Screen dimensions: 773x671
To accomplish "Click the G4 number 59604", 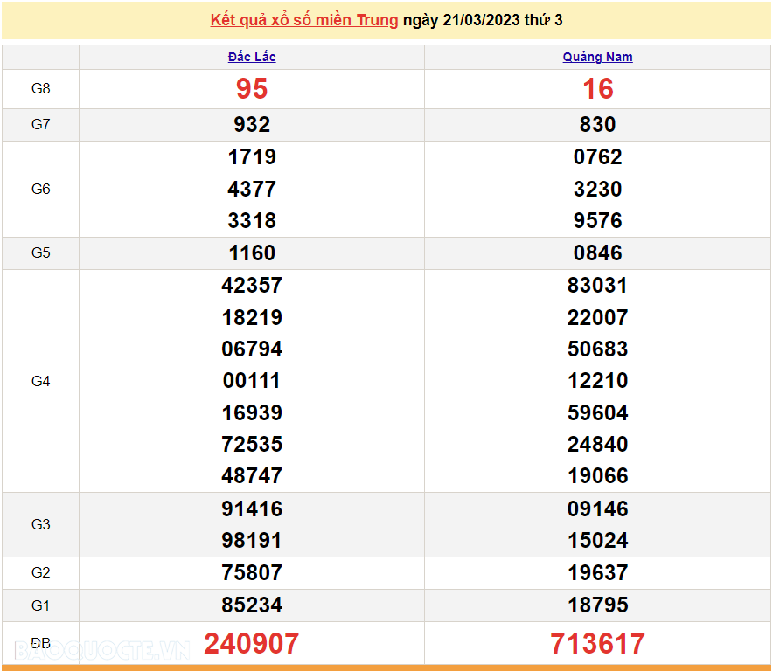I will [597, 412].
